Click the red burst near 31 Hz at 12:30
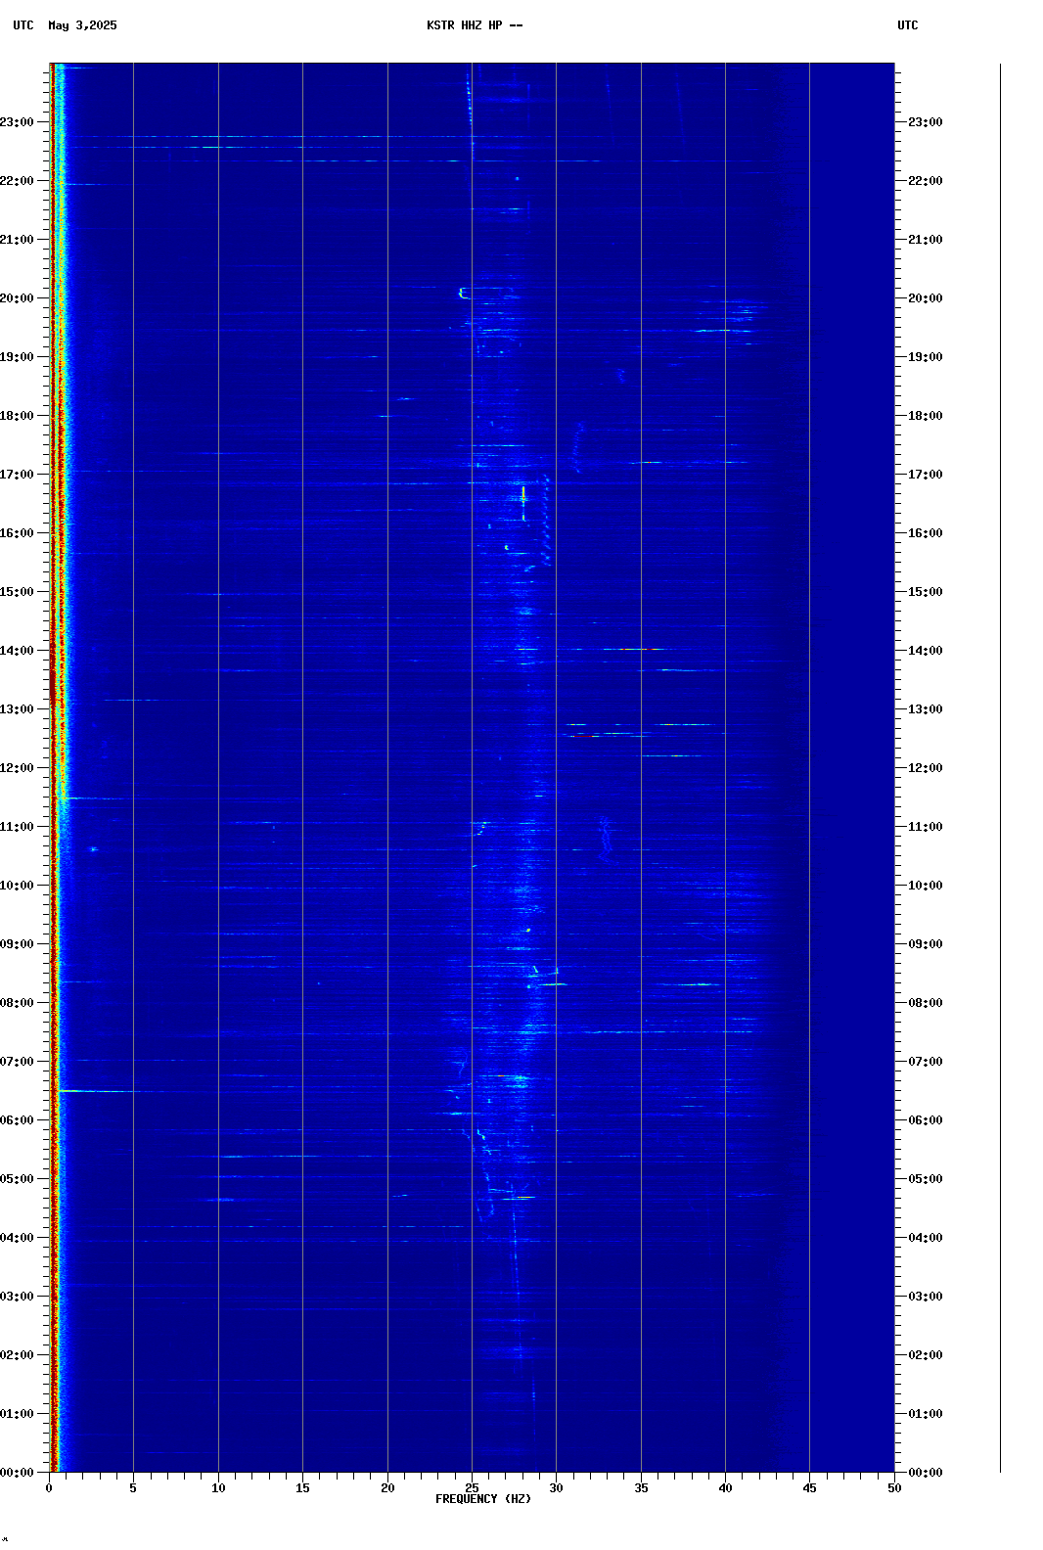This screenshot has width=1043, height=1550. coord(584,735)
